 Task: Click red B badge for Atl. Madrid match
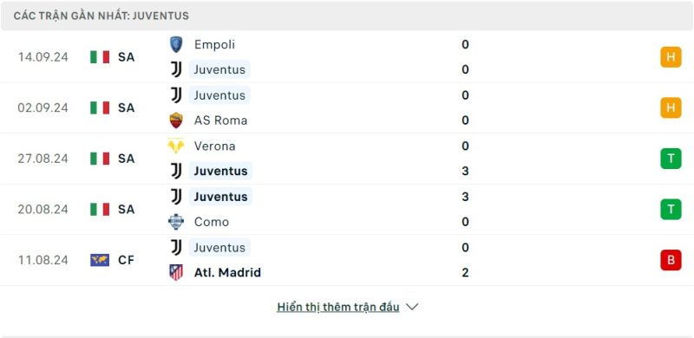pos(671,260)
